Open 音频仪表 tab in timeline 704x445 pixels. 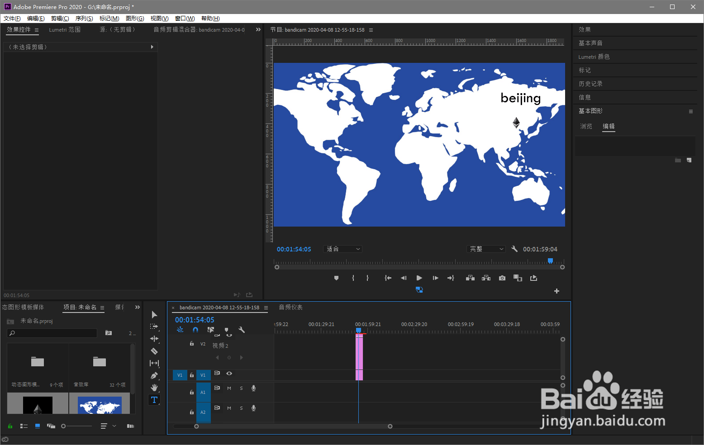[x=290, y=307]
